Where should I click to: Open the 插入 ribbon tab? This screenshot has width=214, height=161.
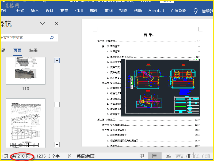[35, 11]
